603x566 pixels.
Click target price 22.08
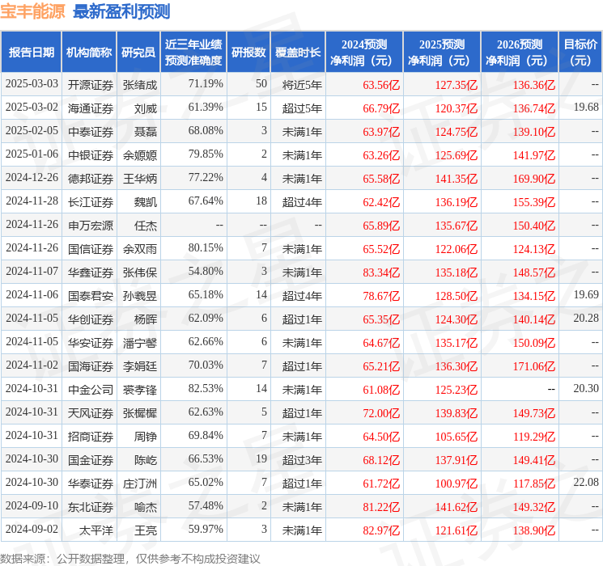[x=586, y=482]
